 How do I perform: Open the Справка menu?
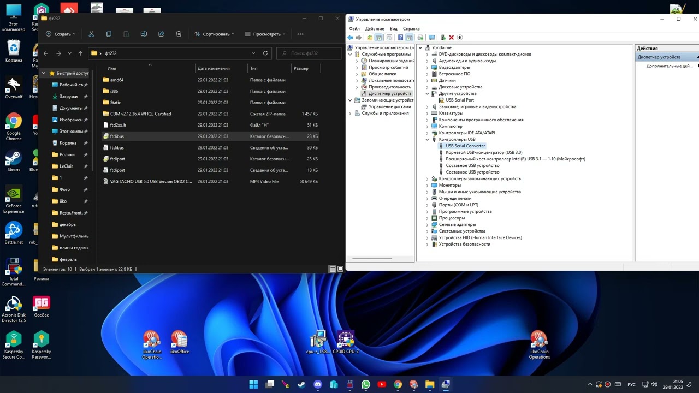click(411, 28)
